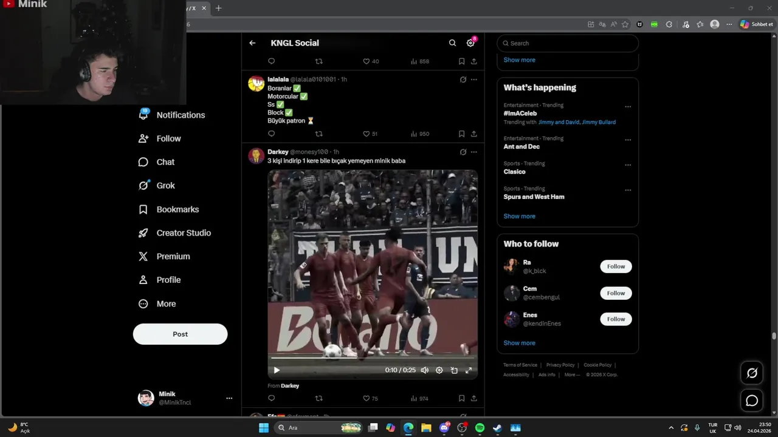Click Sohbet et Copilot button
The height and width of the screenshot is (437, 778).
click(756, 24)
